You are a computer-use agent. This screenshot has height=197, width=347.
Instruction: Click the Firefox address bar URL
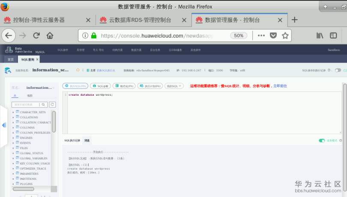pyautogui.click(x=157, y=36)
